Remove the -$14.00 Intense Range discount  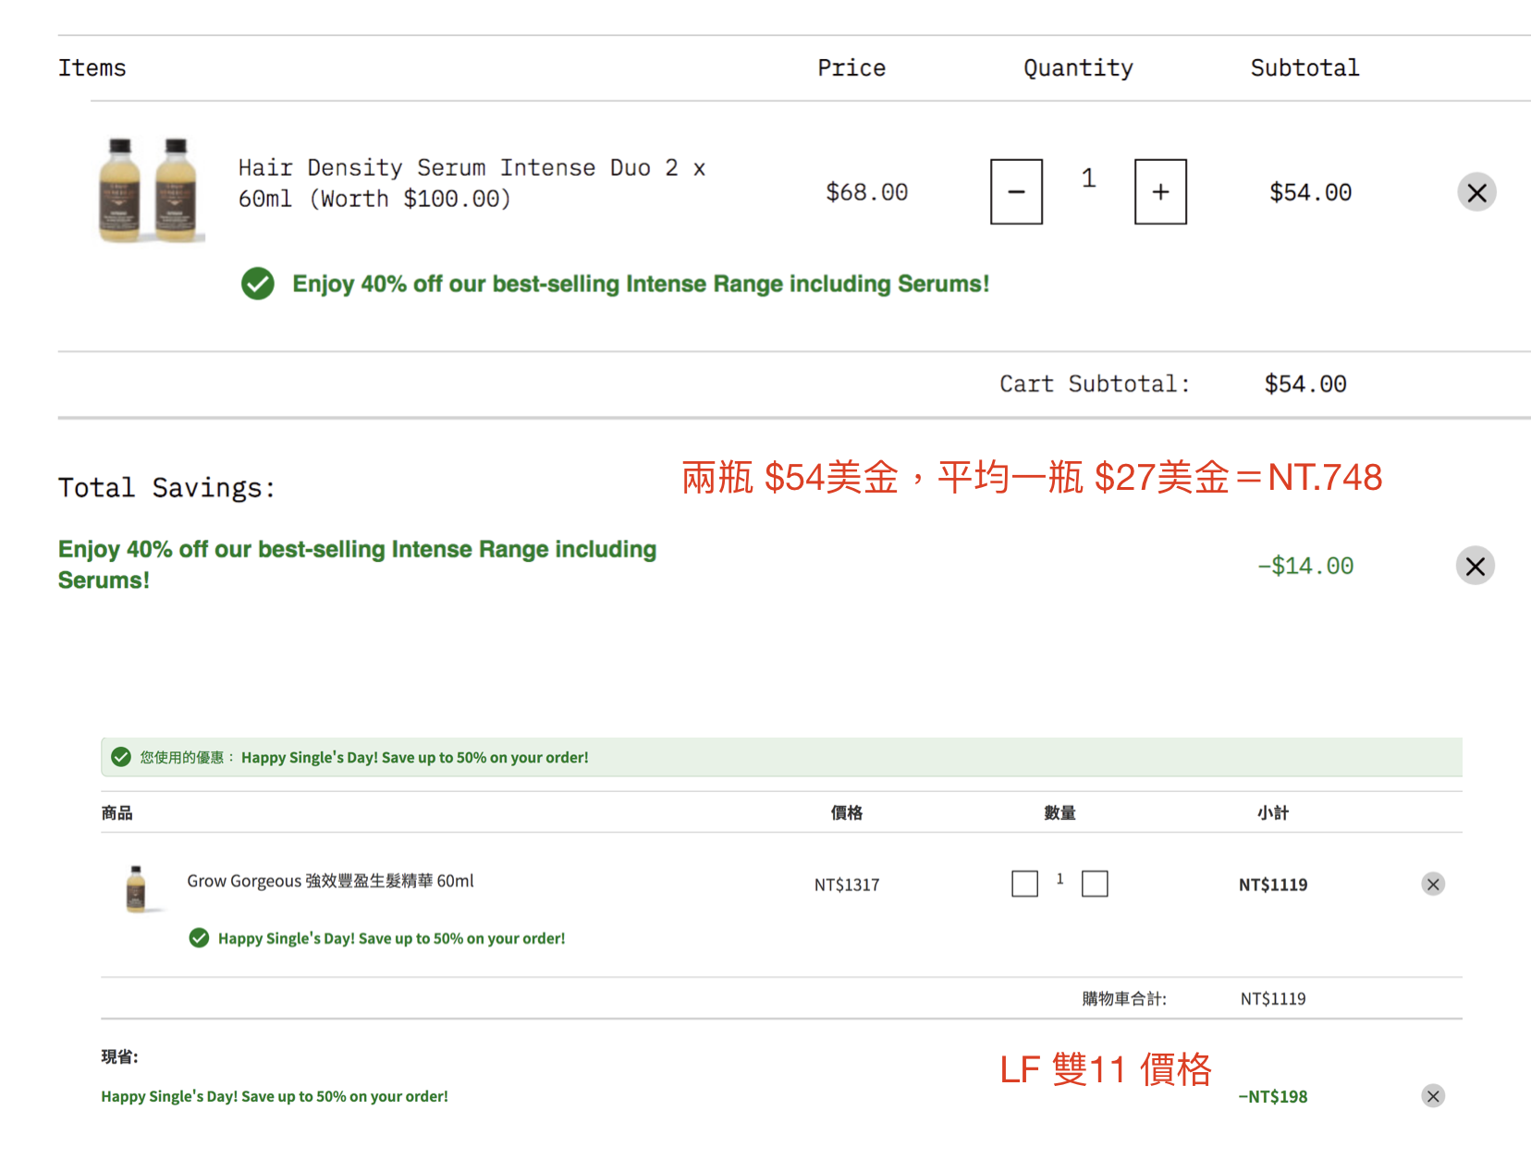click(x=1475, y=566)
